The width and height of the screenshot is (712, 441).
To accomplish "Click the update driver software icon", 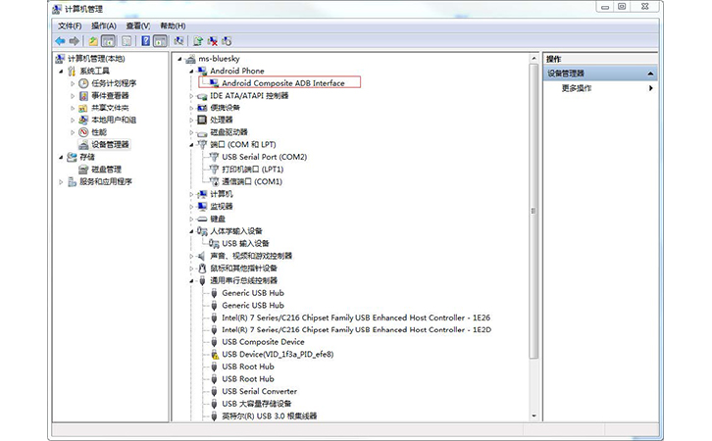I will click(198, 41).
